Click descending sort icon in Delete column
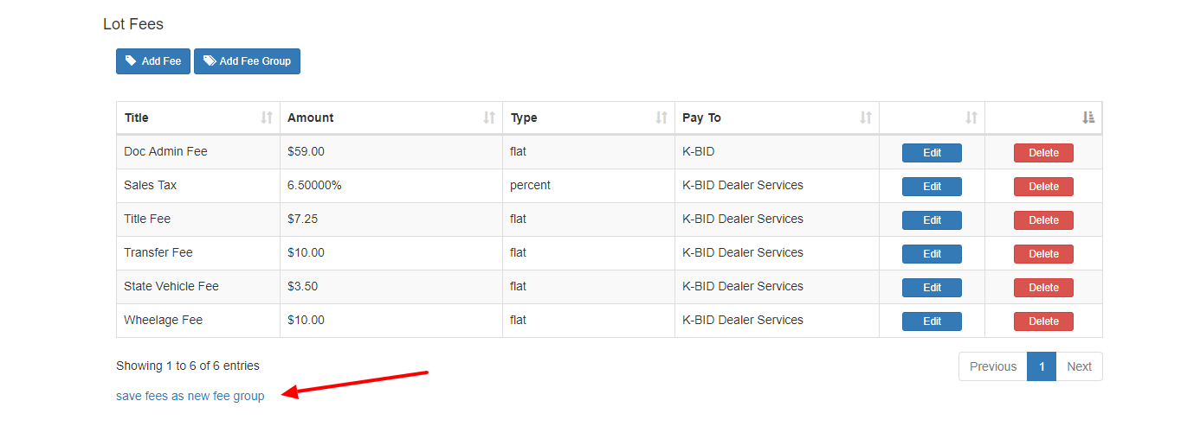This screenshot has height=439, width=1181. click(1088, 118)
